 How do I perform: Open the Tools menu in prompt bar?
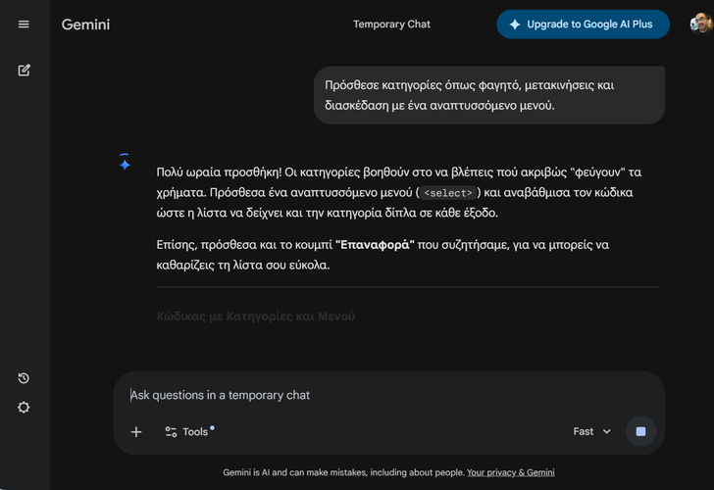[x=187, y=432]
